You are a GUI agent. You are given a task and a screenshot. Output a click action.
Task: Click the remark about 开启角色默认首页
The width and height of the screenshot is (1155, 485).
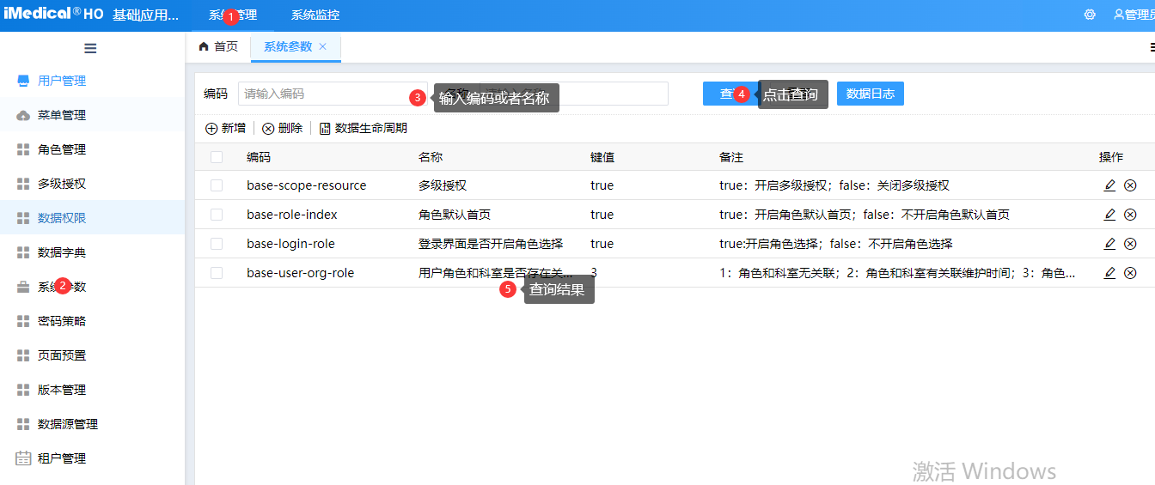[x=865, y=215]
